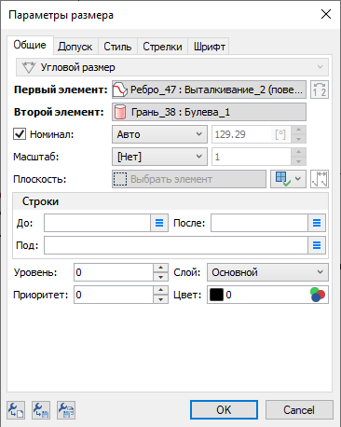Image resolution: width=341 pixels, height=427 pixels.
Task: Click the nominal value 129.29 field
Action: [x=242, y=134]
